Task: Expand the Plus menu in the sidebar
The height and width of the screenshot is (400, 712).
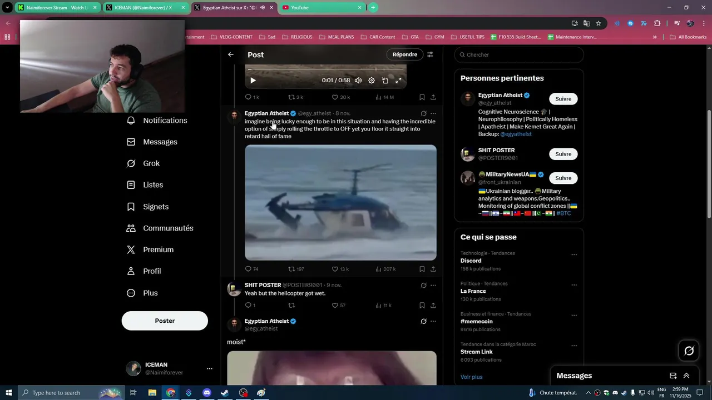Action: (142, 293)
